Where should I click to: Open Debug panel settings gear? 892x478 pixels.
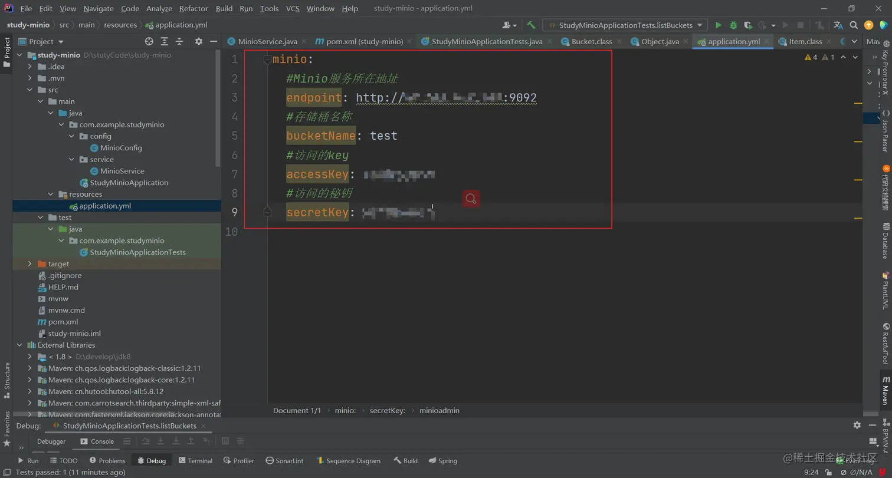[x=857, y=425]
